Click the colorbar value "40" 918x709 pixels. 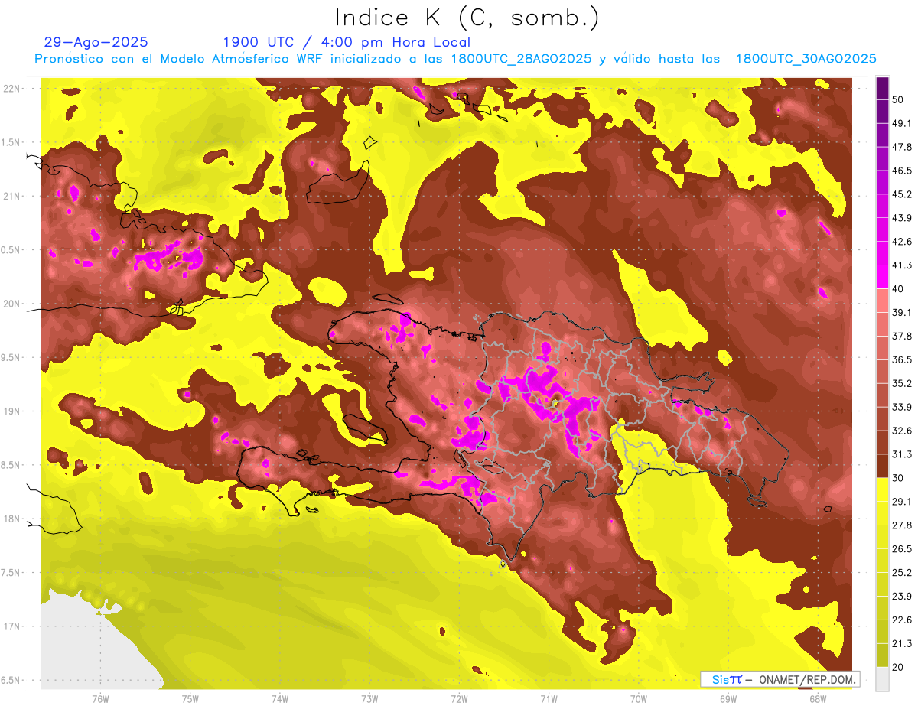[898, 288]
